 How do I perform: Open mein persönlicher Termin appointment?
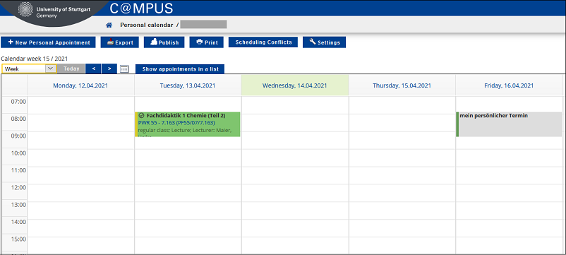[x=509, y=124]
